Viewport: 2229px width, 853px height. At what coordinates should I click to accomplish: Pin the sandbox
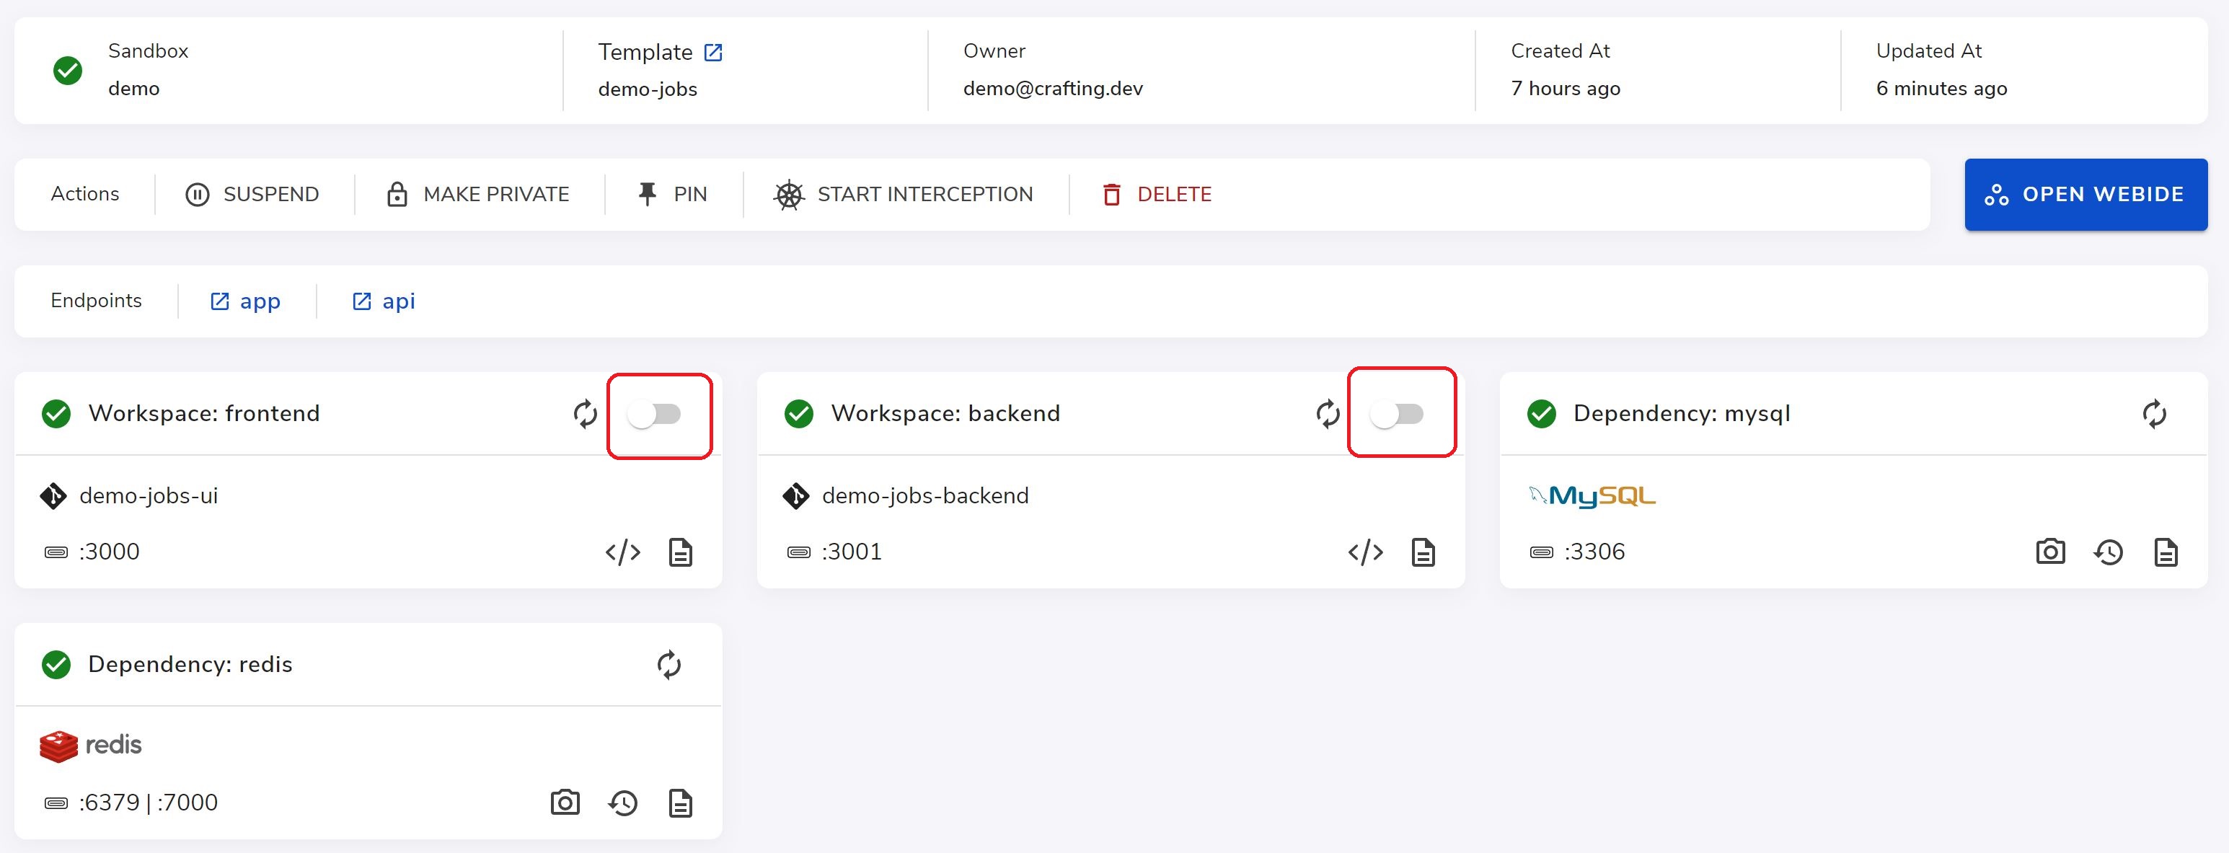point(672,195)
